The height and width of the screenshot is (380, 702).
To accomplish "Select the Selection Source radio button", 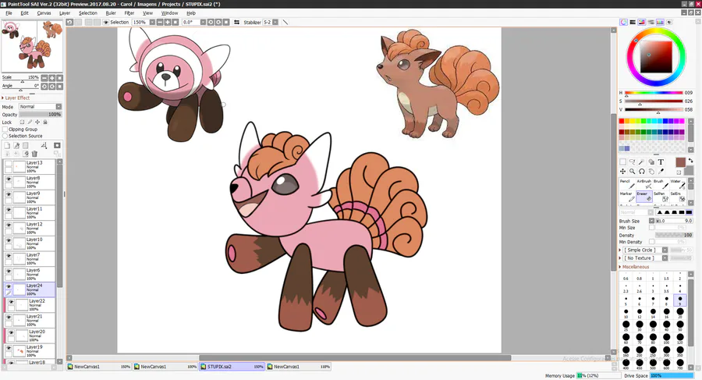I will (x=5, y=136).
